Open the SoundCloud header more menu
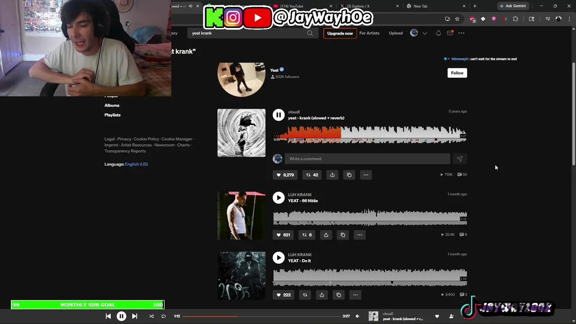 (x=461, y=33)
